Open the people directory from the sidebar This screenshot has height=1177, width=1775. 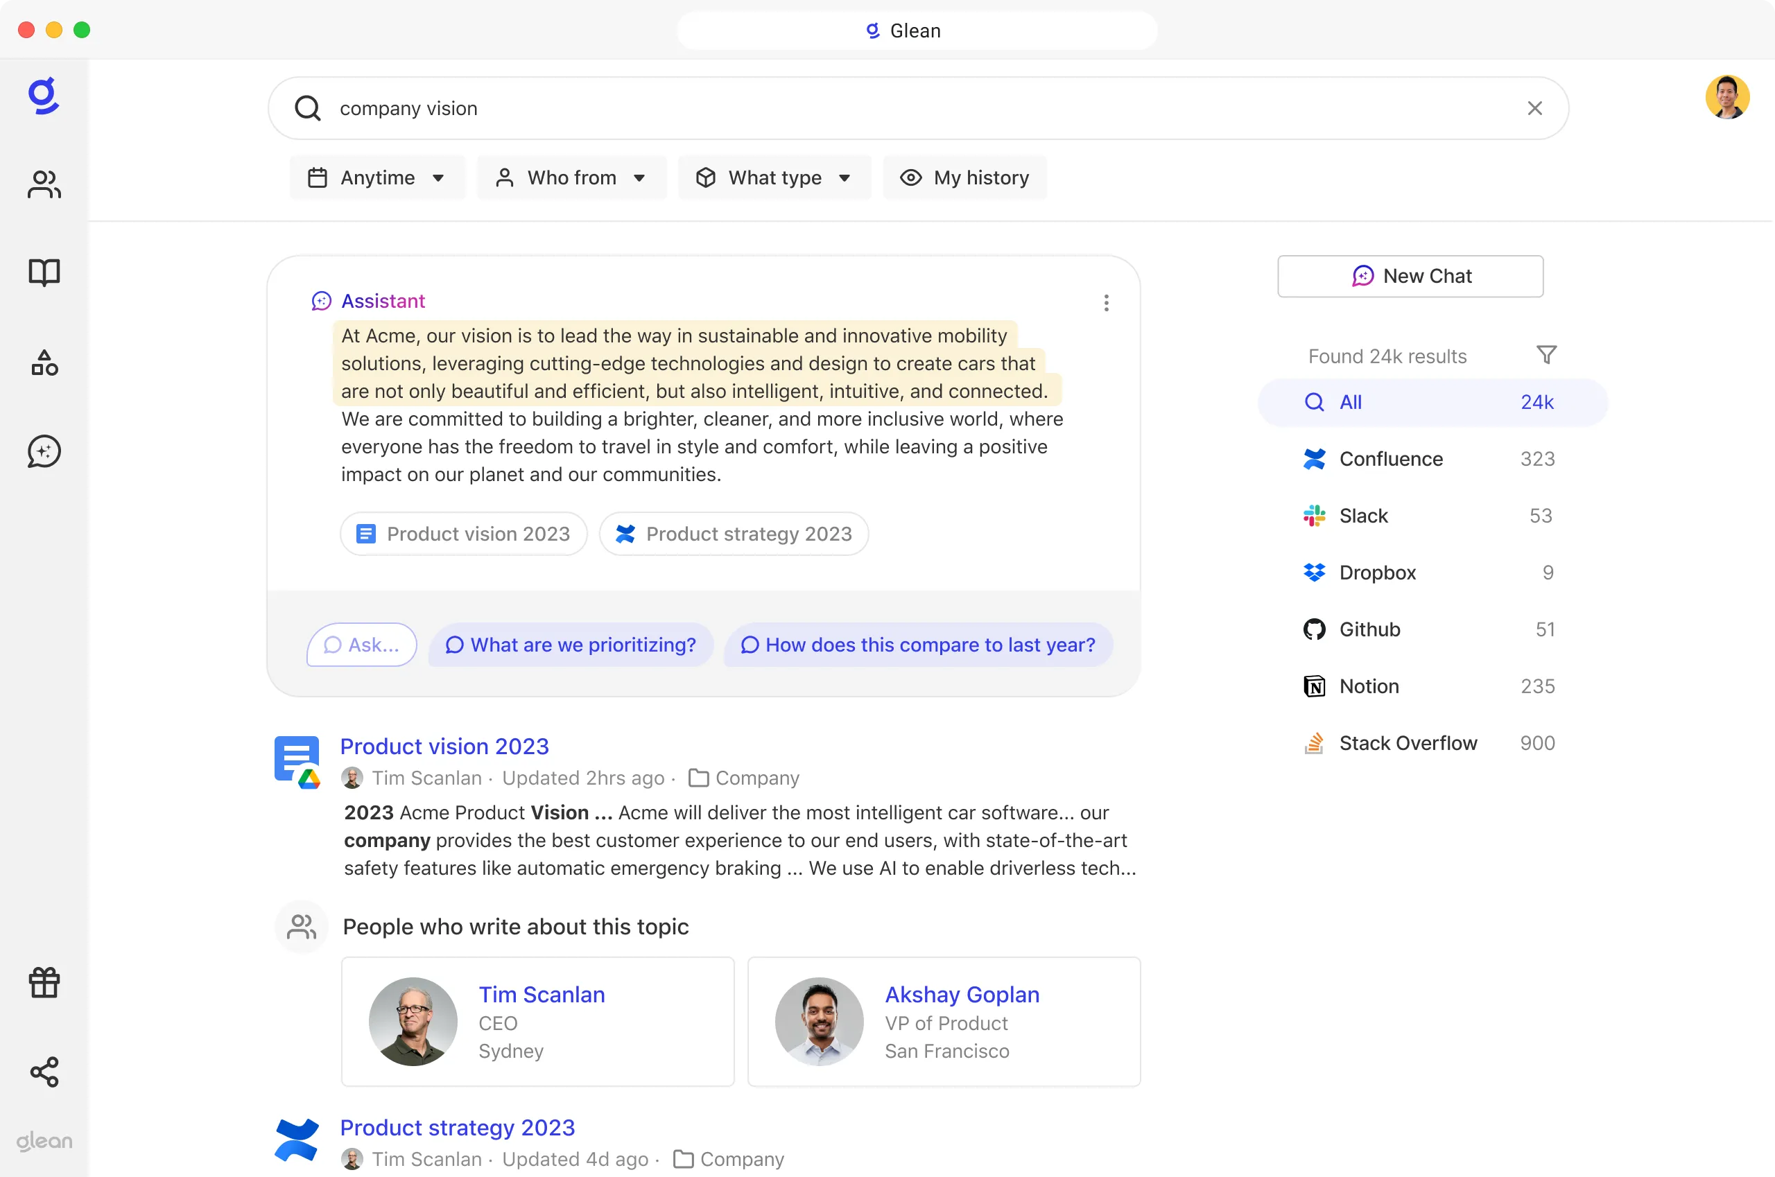click(x=44, y=184)
